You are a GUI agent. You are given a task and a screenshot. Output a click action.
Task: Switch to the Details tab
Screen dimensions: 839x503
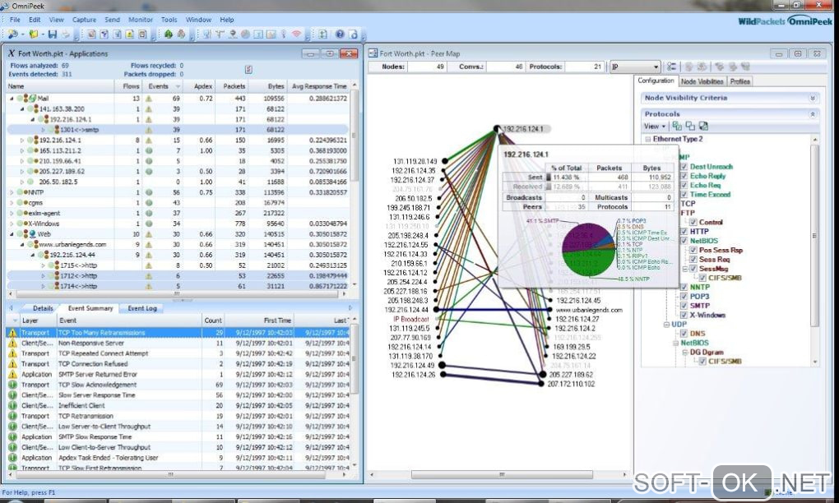[43, 308]
